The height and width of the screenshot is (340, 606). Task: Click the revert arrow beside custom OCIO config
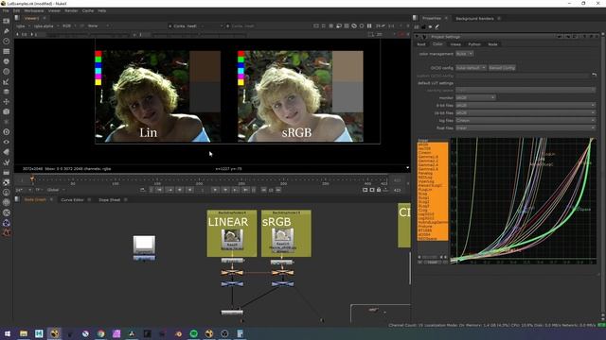pos(594,76)
